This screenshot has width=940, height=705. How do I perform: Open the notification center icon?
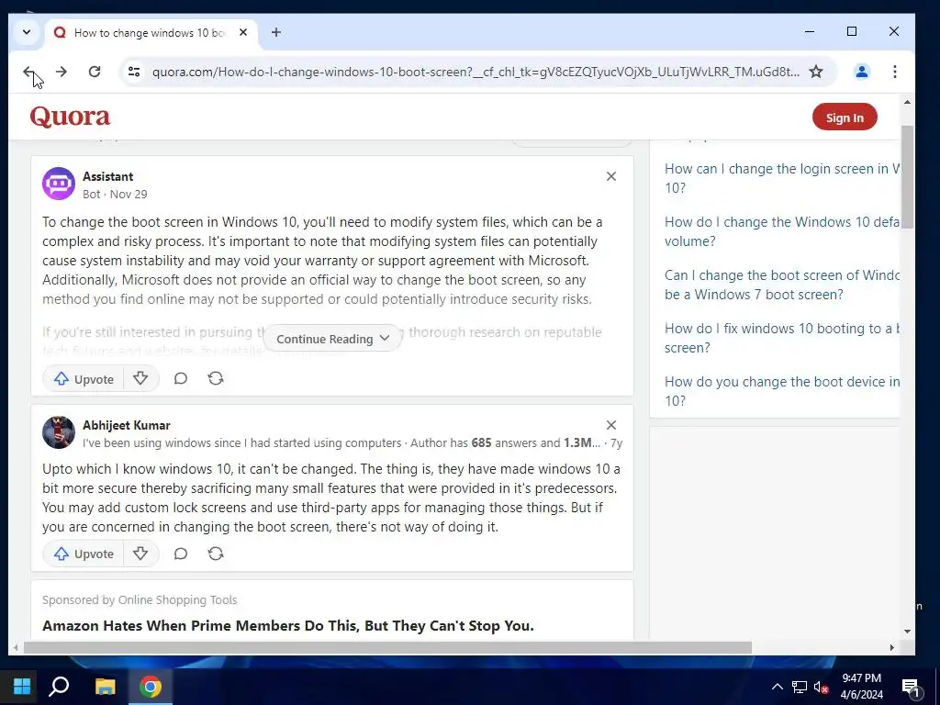[x=911, y=688]
